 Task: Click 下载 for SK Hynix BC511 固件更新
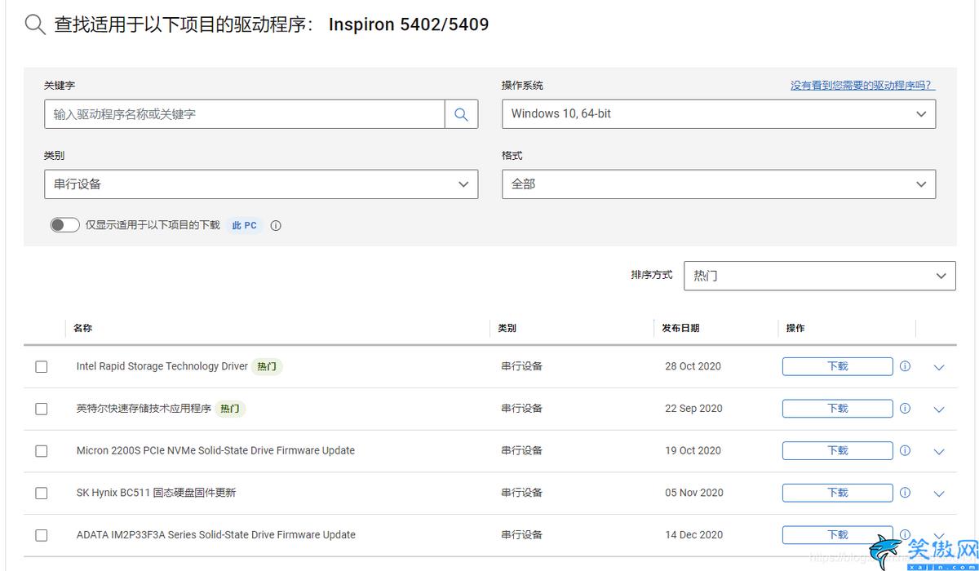(x=838, y=493)
